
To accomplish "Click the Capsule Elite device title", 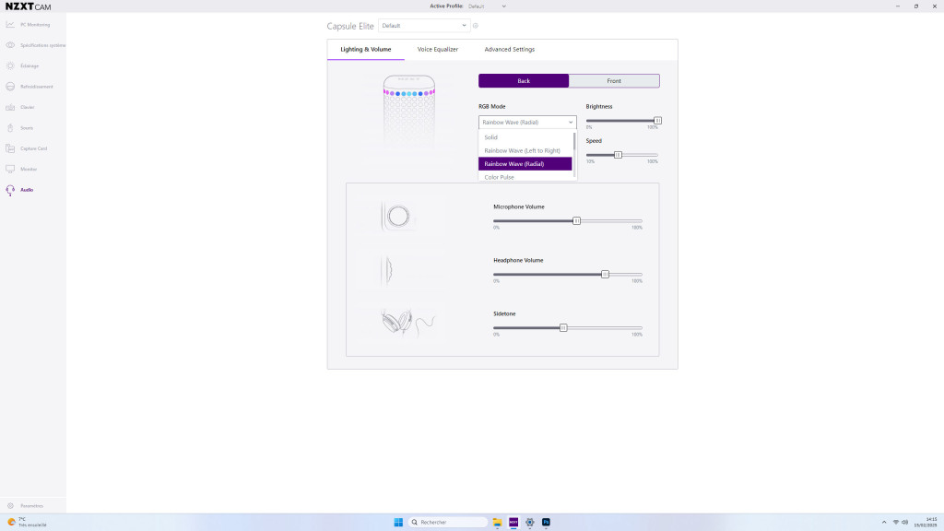I will point(350,26).
